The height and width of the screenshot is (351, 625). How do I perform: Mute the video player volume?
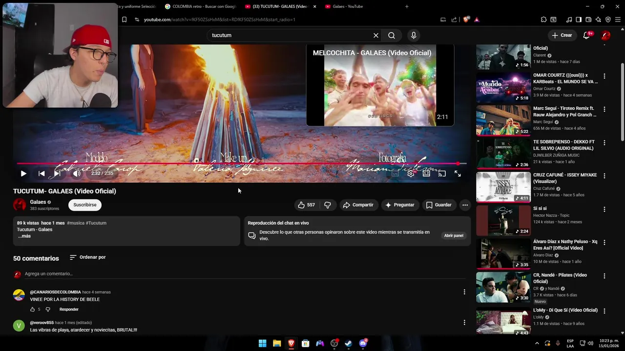pyautogui.click(x=77, y=174)
